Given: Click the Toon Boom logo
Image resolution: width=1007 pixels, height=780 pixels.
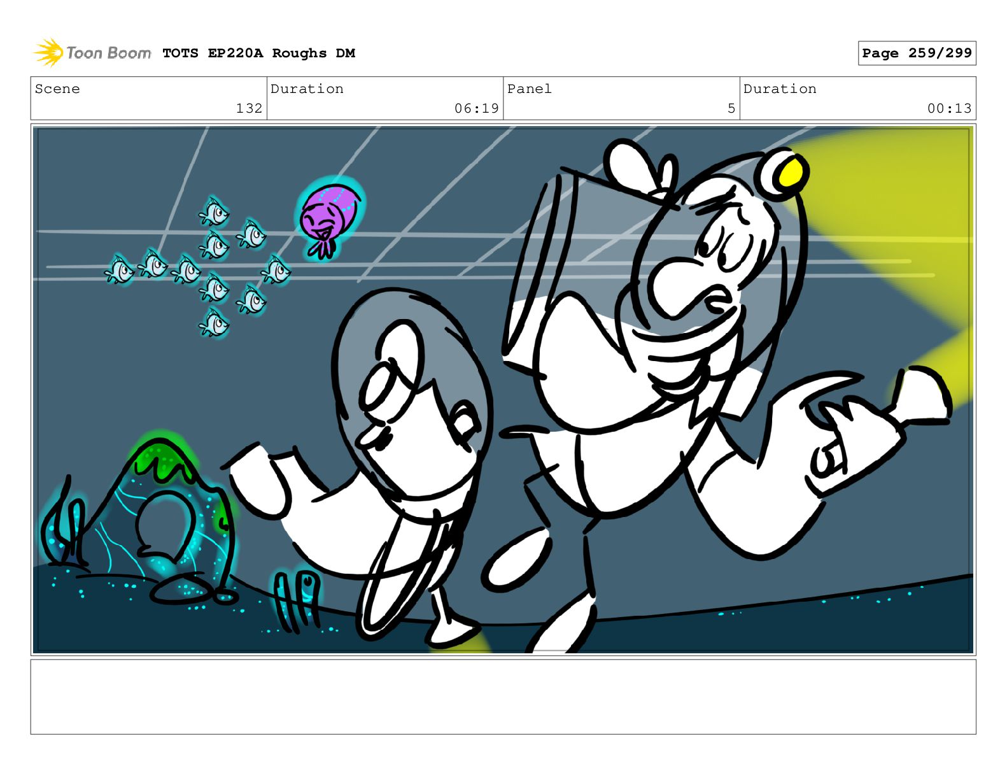Looking at the screenshot, I should (92, 53).
